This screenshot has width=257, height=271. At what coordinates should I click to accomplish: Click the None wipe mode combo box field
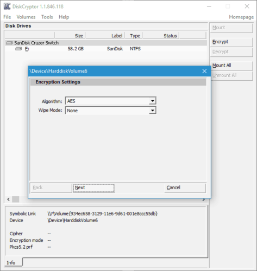click(110, 111)
